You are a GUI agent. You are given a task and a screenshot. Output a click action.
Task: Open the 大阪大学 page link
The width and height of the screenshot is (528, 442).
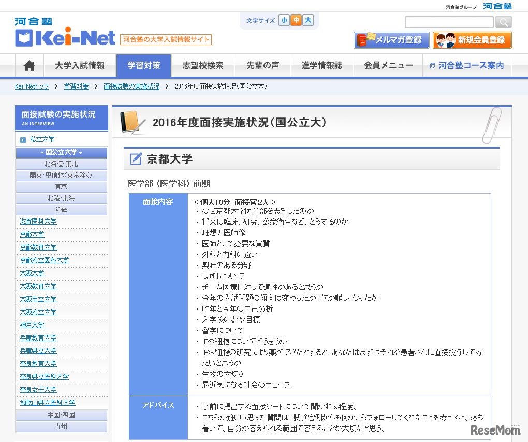32,273
